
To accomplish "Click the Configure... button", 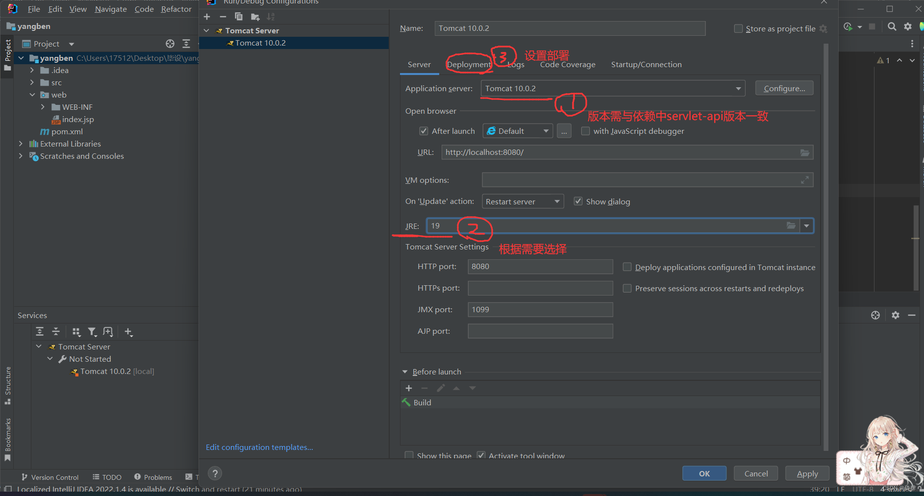I will [784, 88].
